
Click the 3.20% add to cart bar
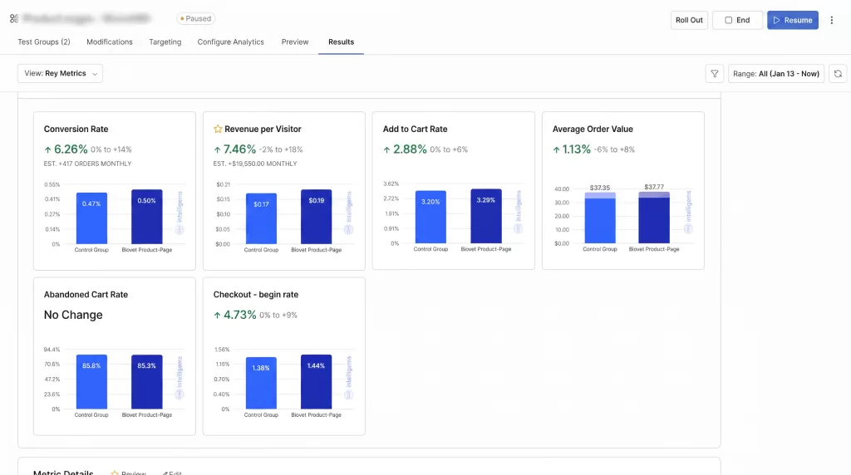coord(431,217)
